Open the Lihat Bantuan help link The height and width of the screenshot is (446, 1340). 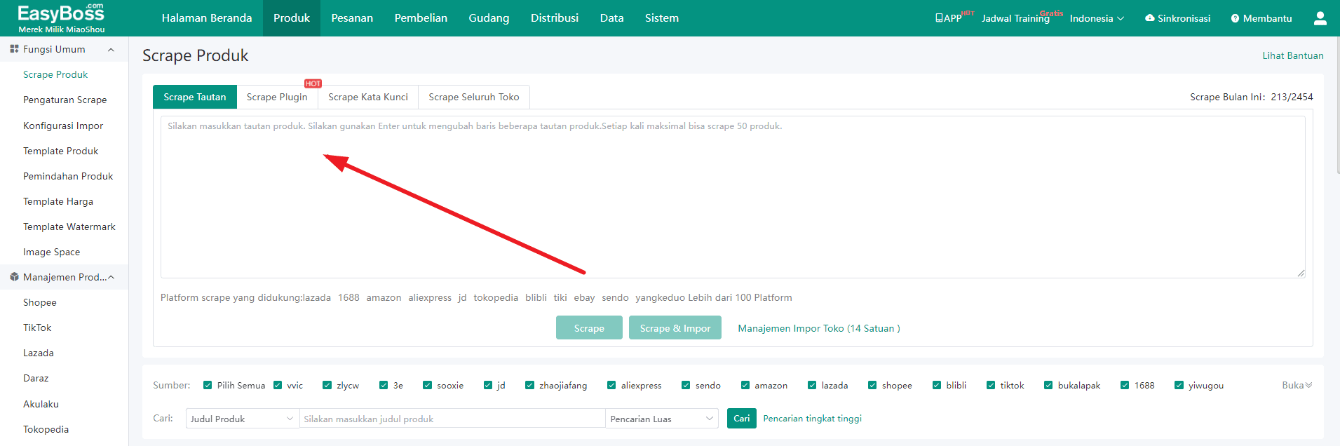1293,55
